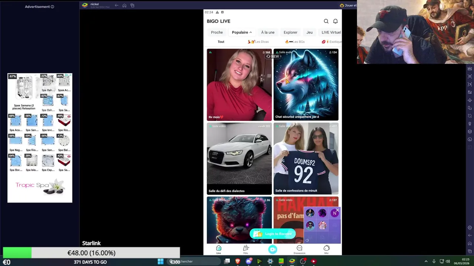Tap the center go-live camera button
The width and height of the screenshot is (474, 266).
pos(273,249)
